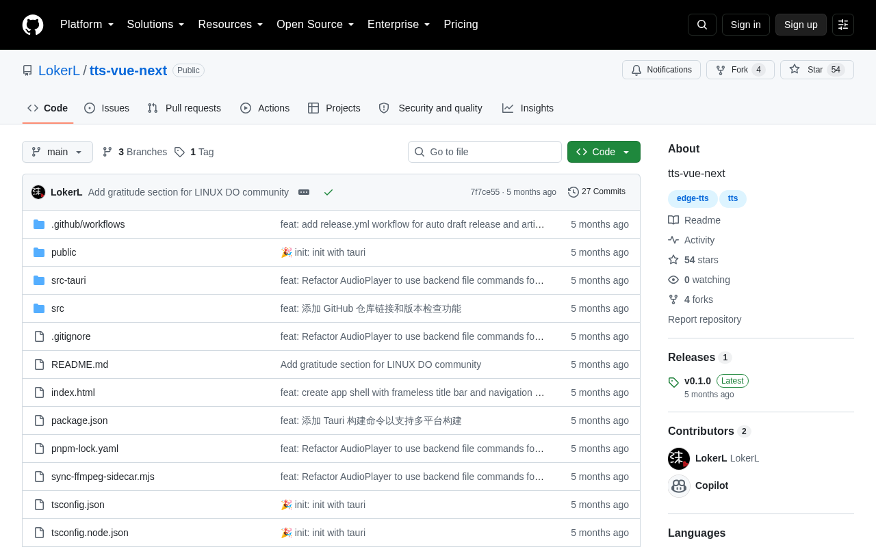This screenshot has height=547, width=876.
Task: Open commit message 'Add gratitude section for LINUX DO community' in header
Action: pos(188,192)
